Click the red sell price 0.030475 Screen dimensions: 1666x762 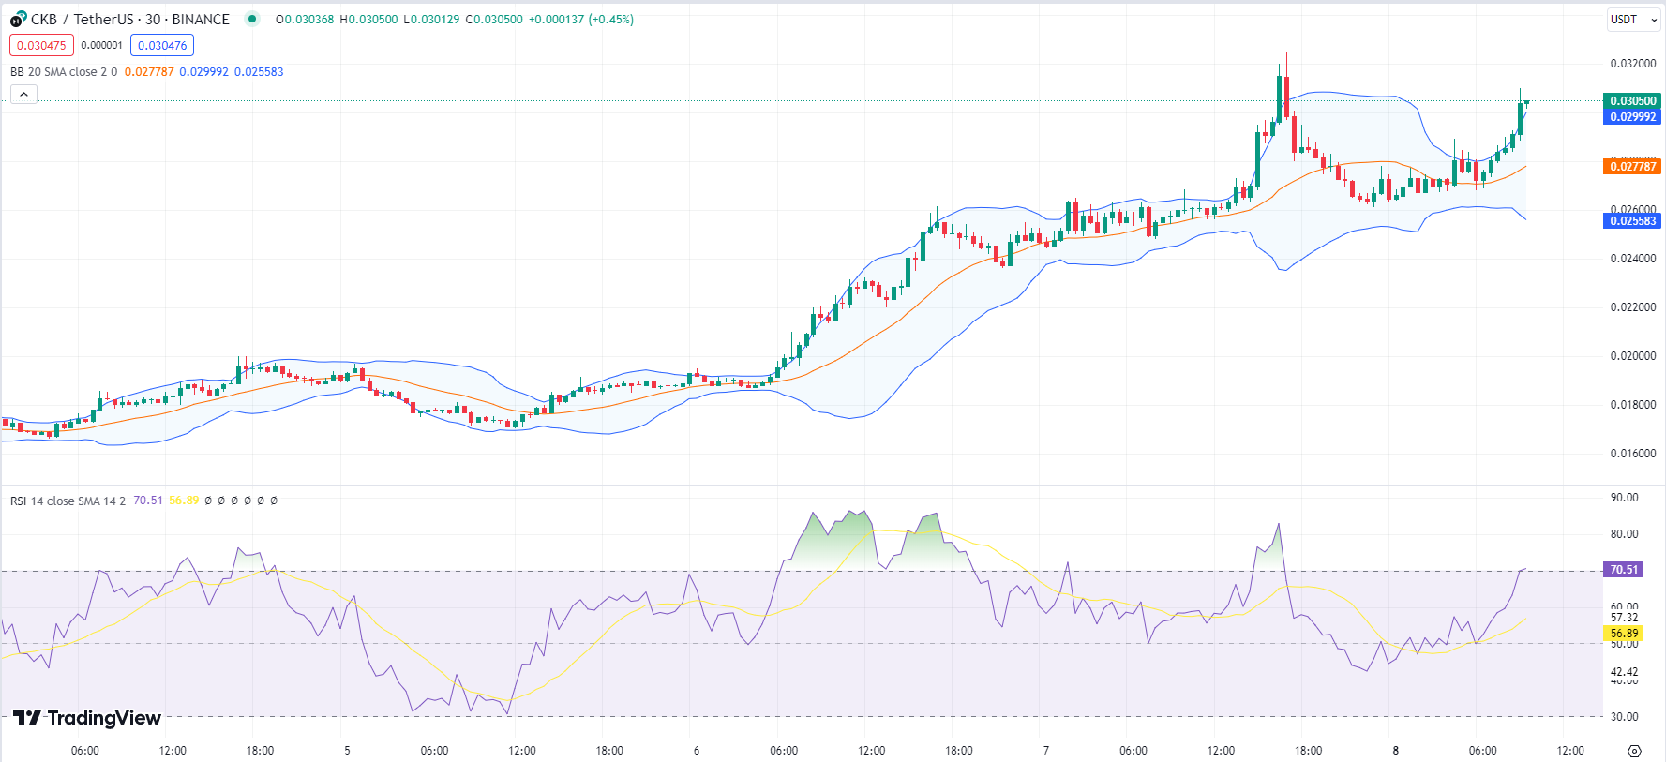pos(41,45)
